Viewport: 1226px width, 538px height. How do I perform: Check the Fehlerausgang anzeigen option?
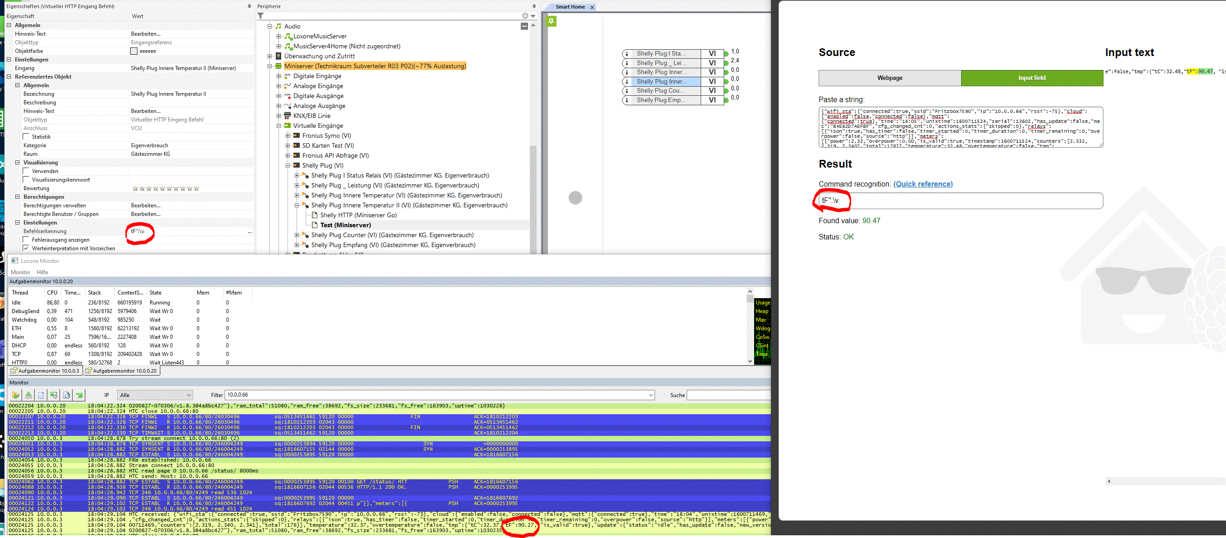(27, 240)
